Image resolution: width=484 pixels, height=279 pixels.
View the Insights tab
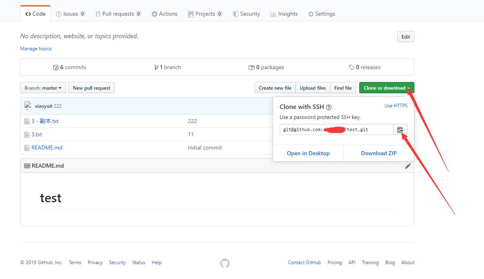[284, 14]
